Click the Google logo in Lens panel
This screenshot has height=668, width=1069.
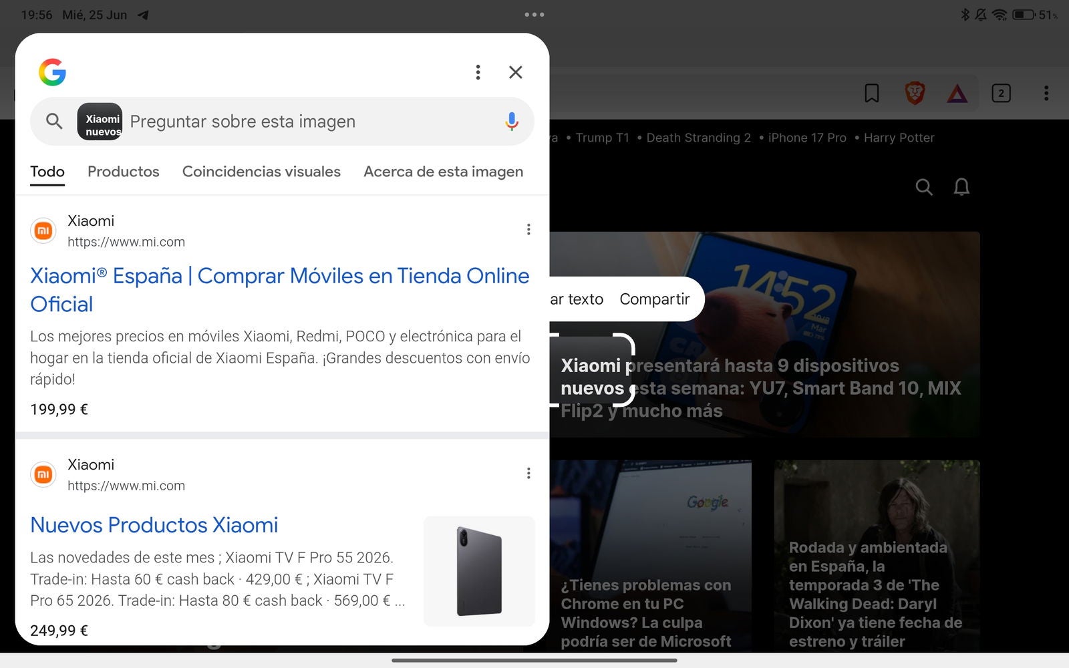[52, 72]
